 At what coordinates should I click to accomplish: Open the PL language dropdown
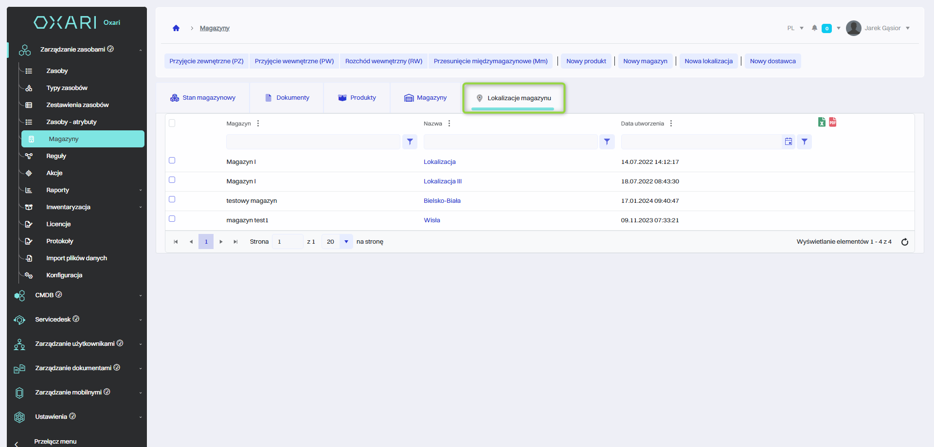pos(795,28)
